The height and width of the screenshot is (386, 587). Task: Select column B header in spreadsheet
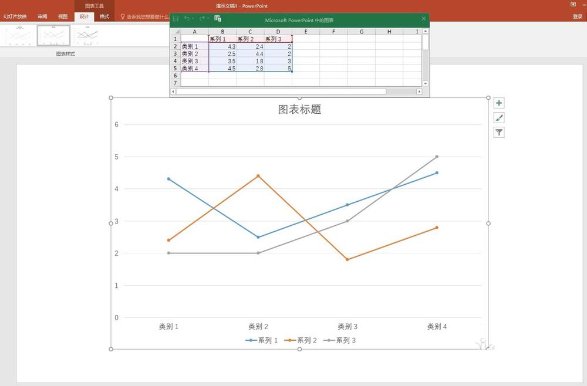(222, 32)
